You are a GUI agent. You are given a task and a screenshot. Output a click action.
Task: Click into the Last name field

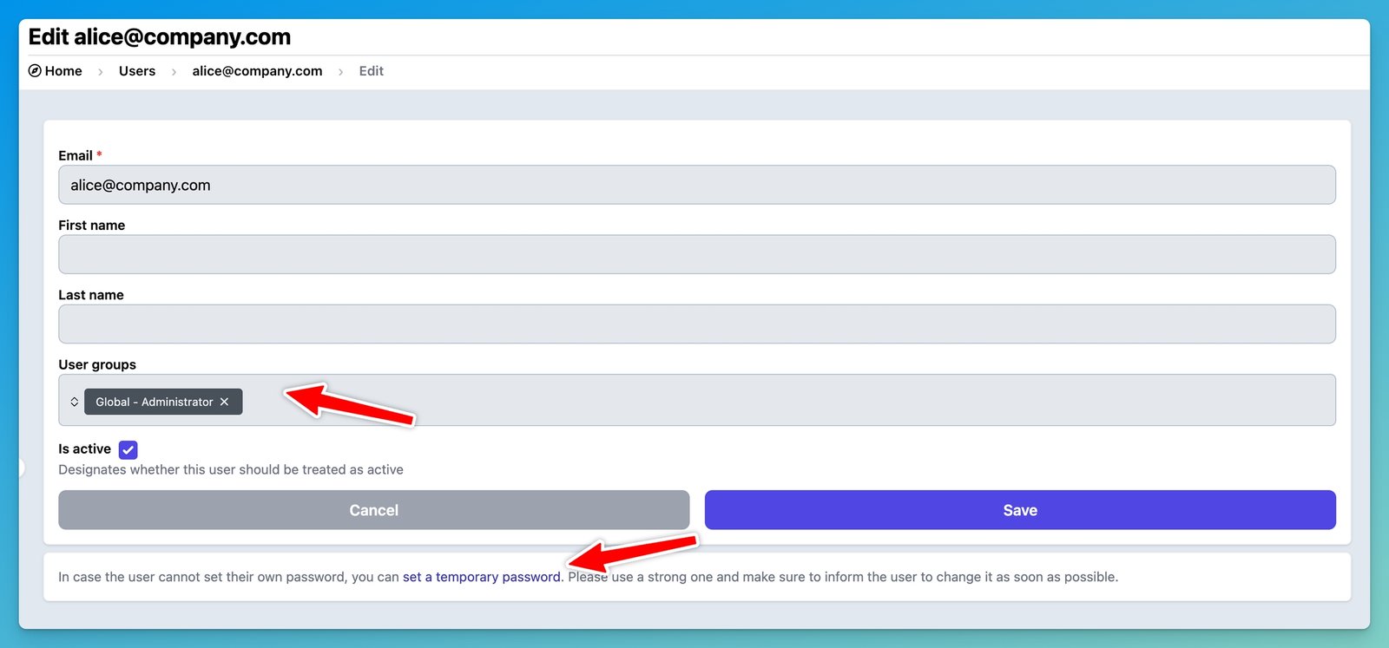pyautogui.click(x=696, y=324)
